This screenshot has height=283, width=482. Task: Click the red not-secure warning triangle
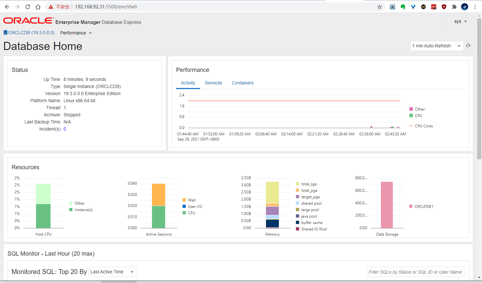point(51,7)
